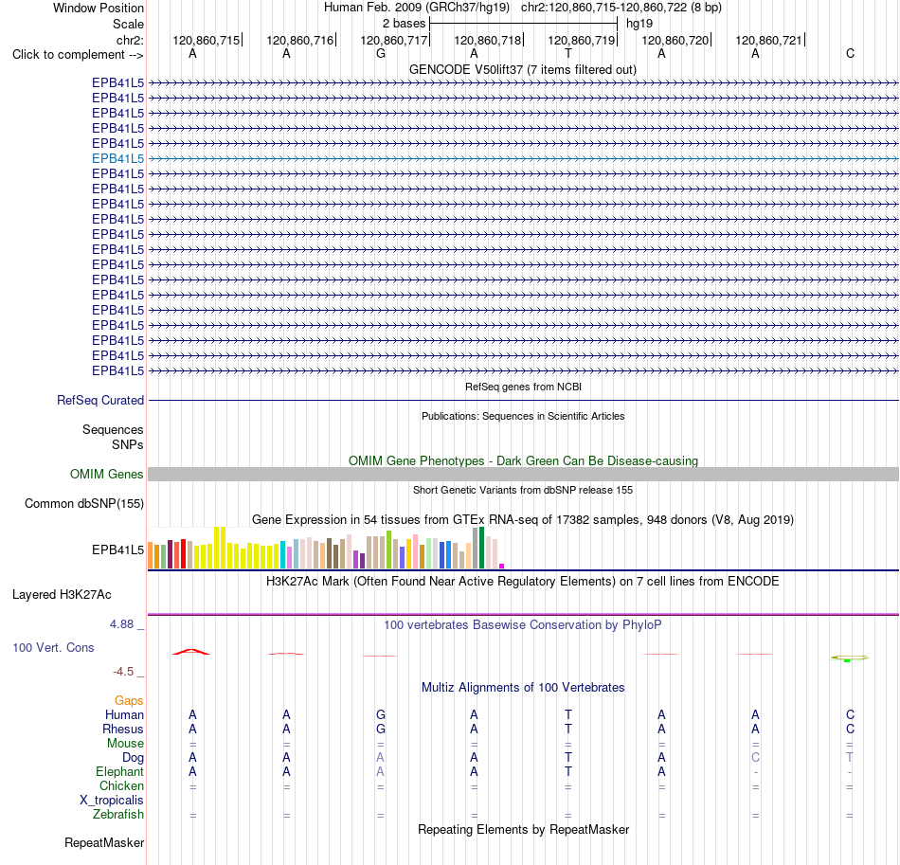Click the "Layered H3K27Ac" track label
900x865 pixels.
pyautogui.click(x=62, y=595)
